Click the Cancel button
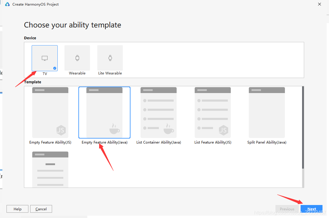This screenshot has width=329, height=218. tap(41, 209)
